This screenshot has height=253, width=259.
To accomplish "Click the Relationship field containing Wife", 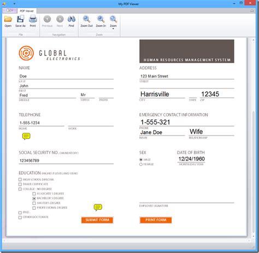I will pos(211,132).
